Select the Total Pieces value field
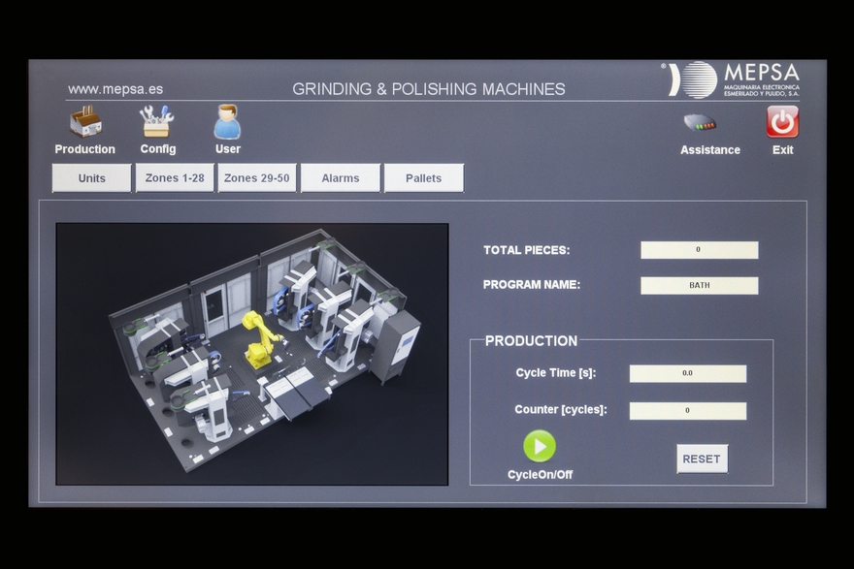This screenshot has height=569, width=854. tap(699, 250)
